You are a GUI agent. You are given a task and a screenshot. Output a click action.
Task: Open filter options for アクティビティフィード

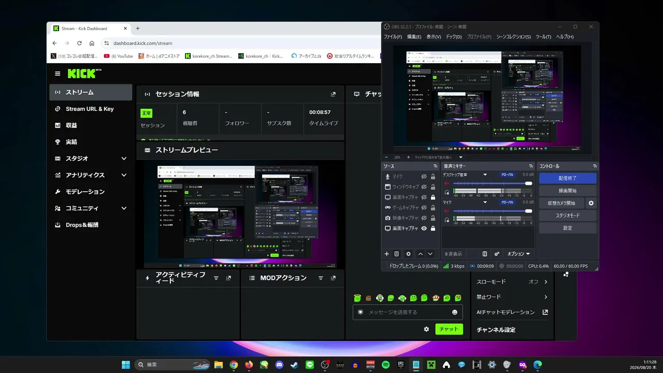216,278
